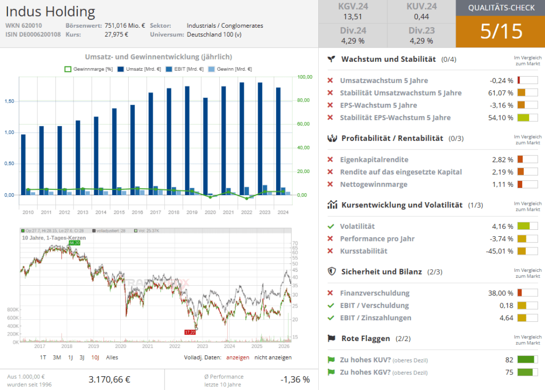The height and width of the screenshot is (390, 545).
Task: Open the Eigenkapitalrendite metric
Action: 374,159
